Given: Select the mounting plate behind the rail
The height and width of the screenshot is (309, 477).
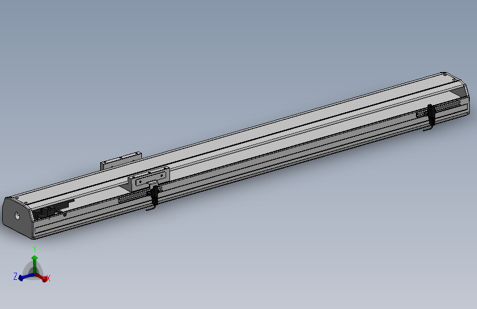Looking at the screenshot, I should (x=121, y=161).
